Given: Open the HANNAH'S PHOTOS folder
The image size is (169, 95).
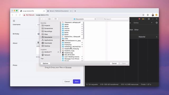Looking at the screenshot, I should [x=72, y=47].
